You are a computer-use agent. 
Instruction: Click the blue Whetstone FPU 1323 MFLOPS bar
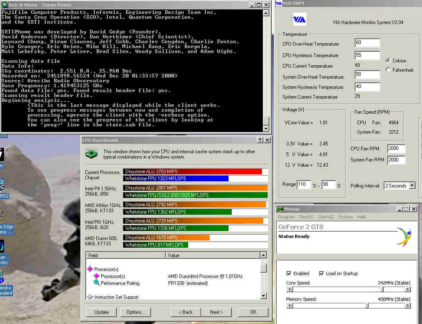pyautogui.click(x=176, y=179)
